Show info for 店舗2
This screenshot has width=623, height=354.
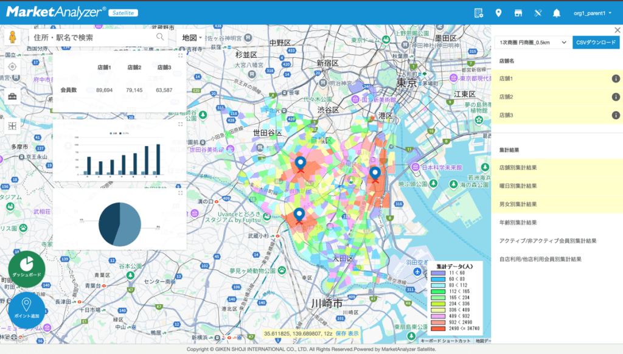(x=616, y=97)
